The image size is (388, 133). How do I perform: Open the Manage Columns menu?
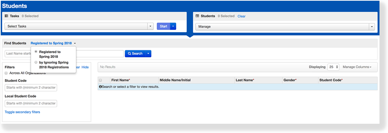tap(357, 67)
